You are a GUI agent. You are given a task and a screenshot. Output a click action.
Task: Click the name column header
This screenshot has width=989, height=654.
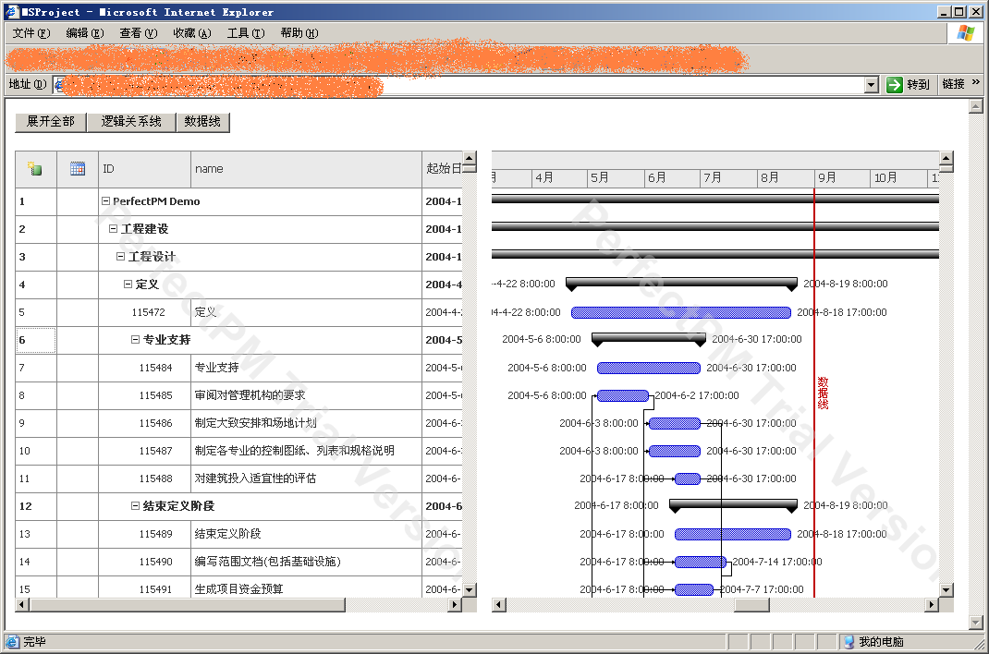click(306, 169)
